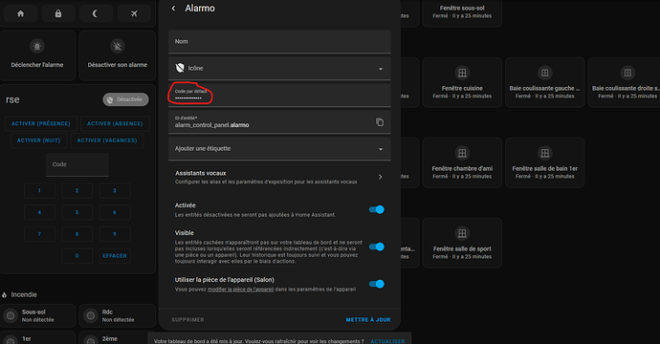The image size is (660, 344).
Task: Tap keypad digit 4
Action: pos(39,212)
